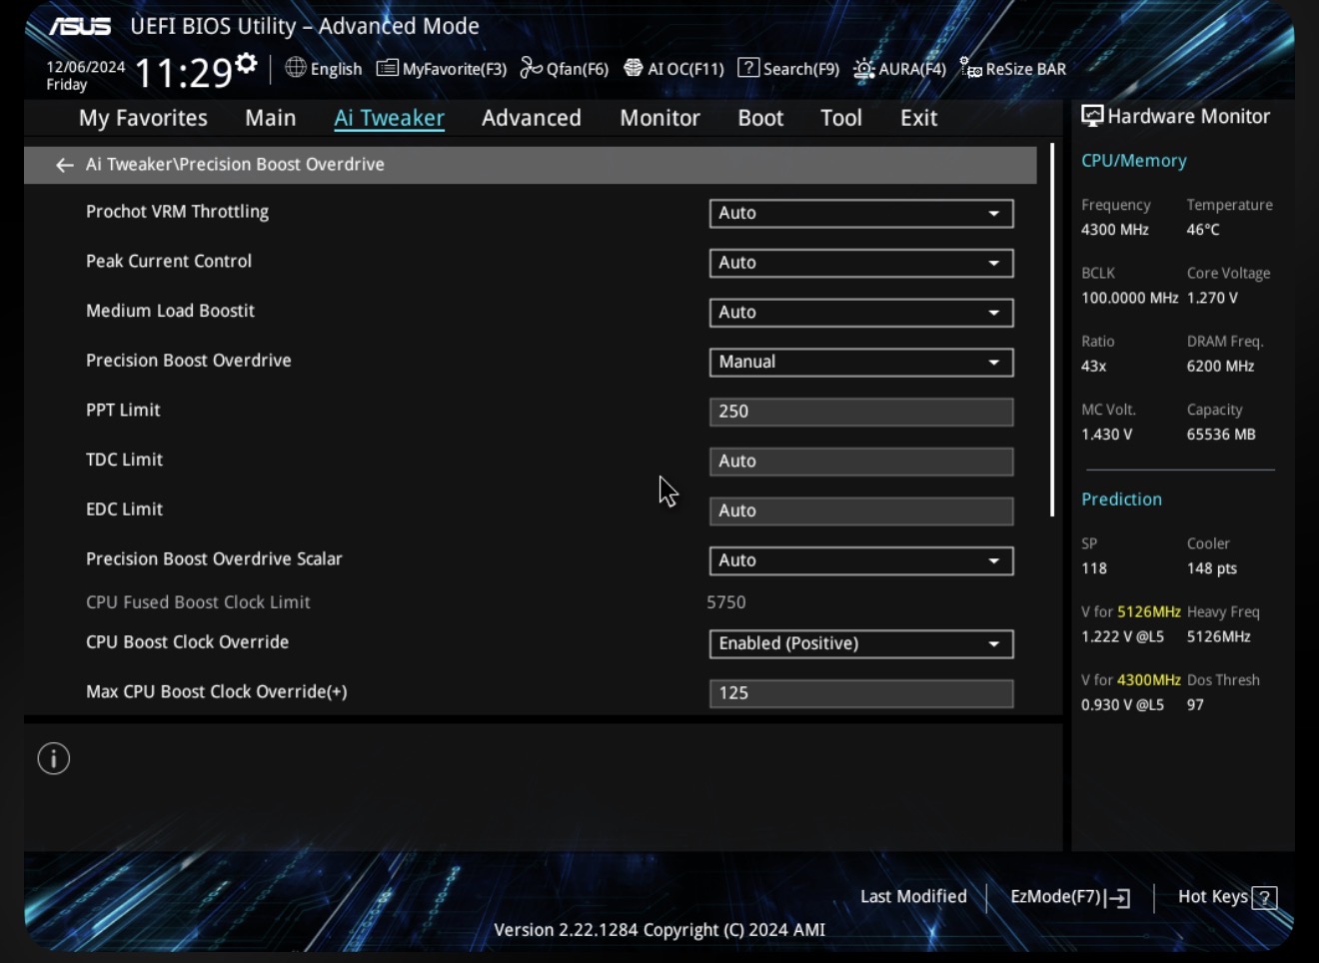The image size is (1319, 963).
Task: Click the 100.0000 MHz BCLK value
Action: coord(1130,298)
